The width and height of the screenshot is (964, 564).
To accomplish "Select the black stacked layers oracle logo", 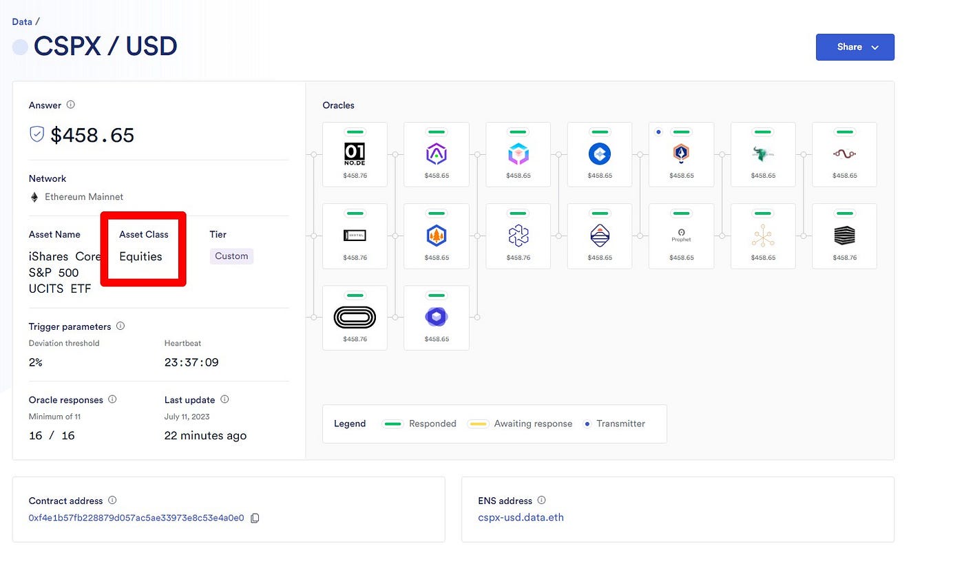I will (844, 236).
